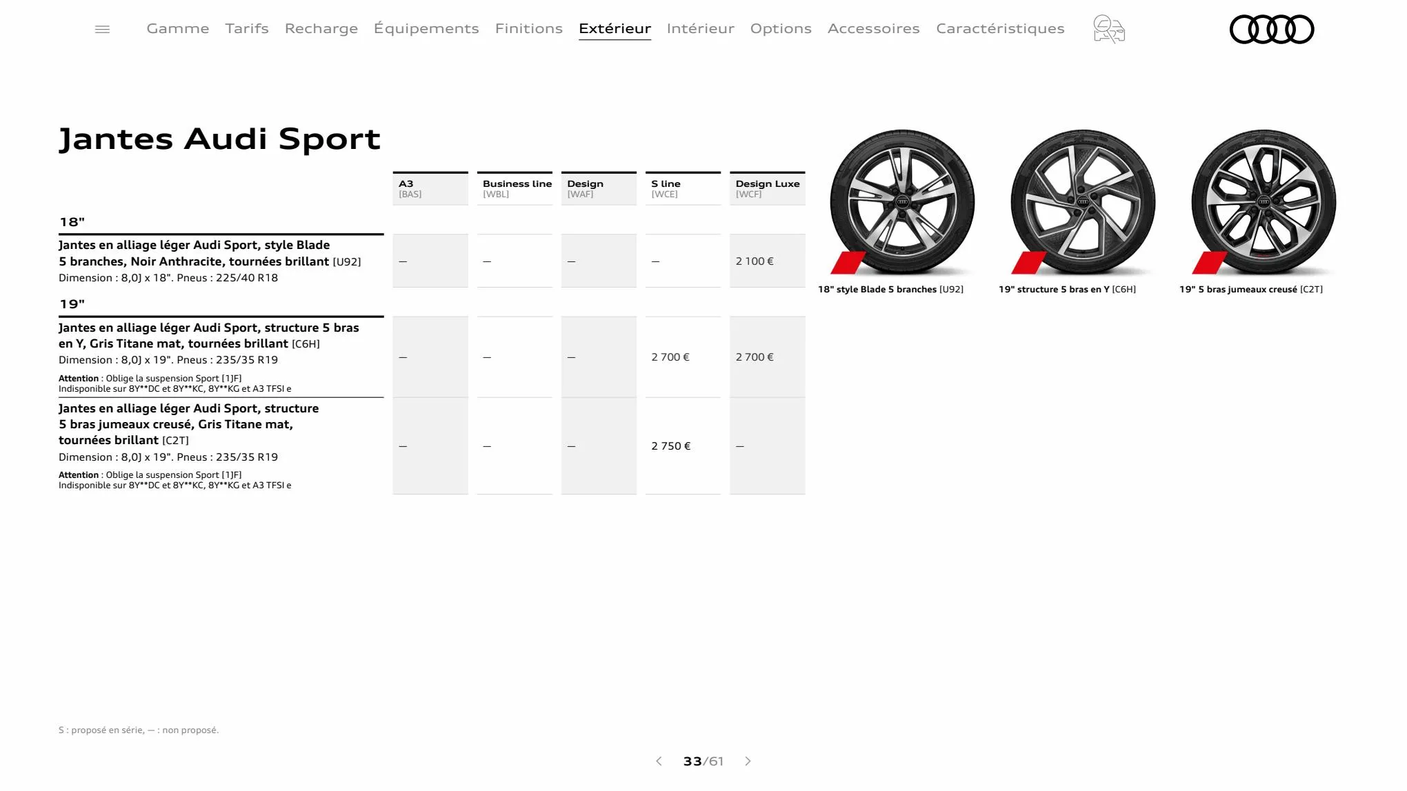This screenshot has height=791, width=1407.
Task: Click the 19" 5 bras jumeaux creusé wheel image
Action: 1264,202
